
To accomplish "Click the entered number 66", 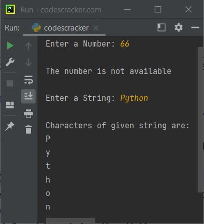I will 125,43.
